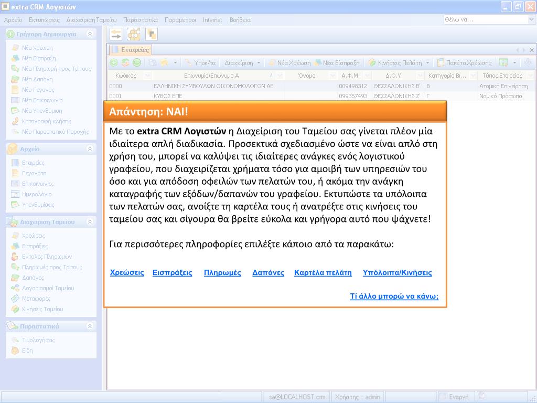Open the Διαχείριση Ταμείου menu
The image size is (537, 403).
coord(91,20)
